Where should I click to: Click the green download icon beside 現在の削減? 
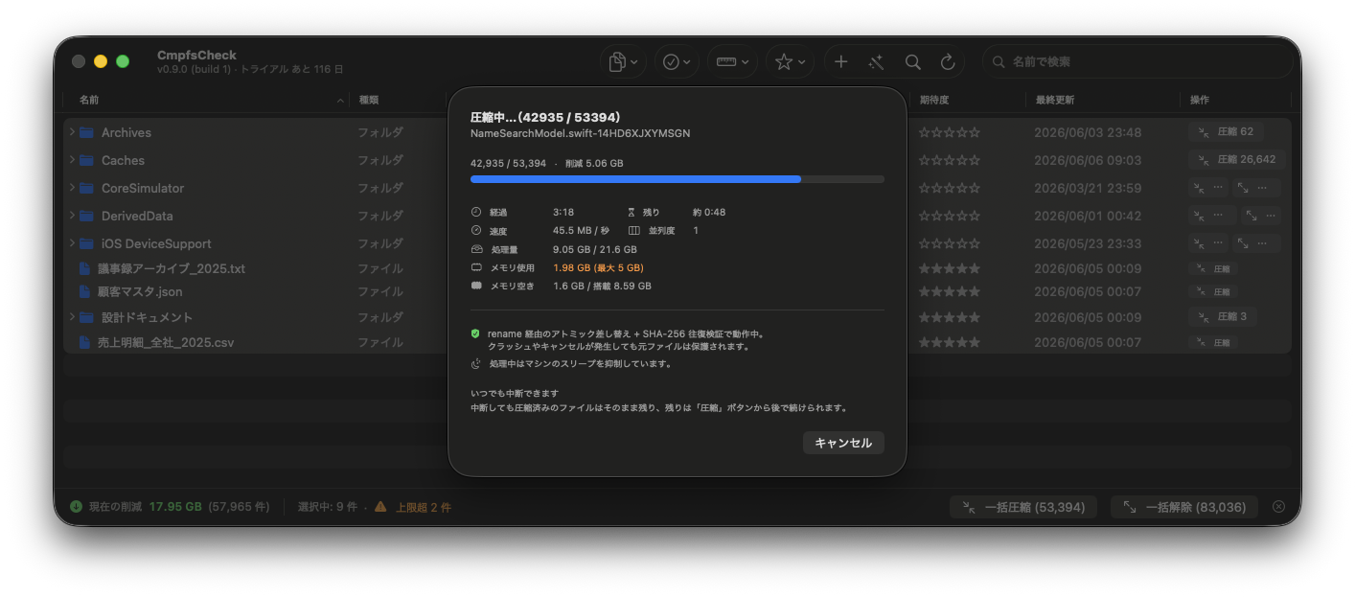pyautogui.click(x=77, y=506)
